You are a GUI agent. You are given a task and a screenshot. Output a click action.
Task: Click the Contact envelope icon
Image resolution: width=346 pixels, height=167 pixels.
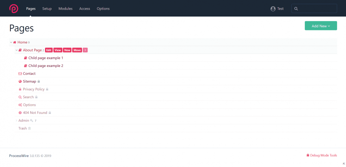(x=20, y=73)
